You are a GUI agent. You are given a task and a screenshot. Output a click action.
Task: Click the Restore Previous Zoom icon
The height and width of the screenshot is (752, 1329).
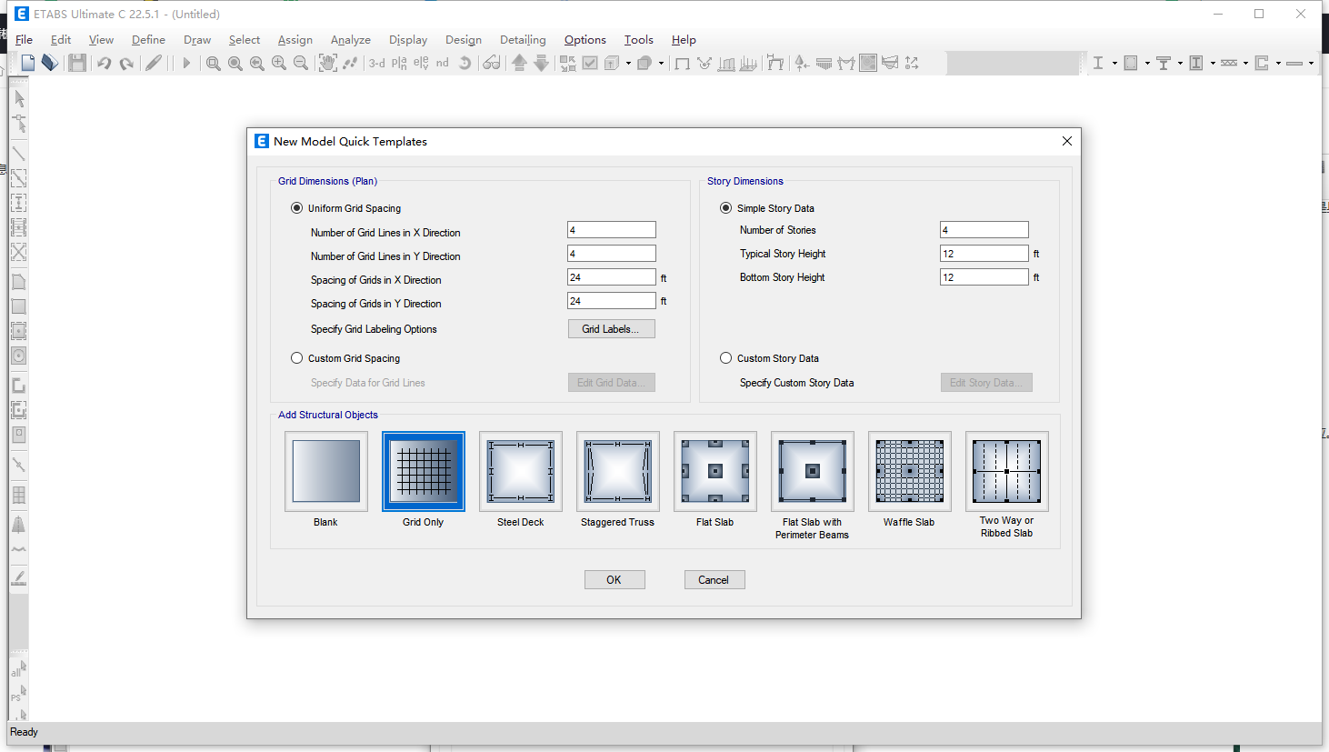257,63
